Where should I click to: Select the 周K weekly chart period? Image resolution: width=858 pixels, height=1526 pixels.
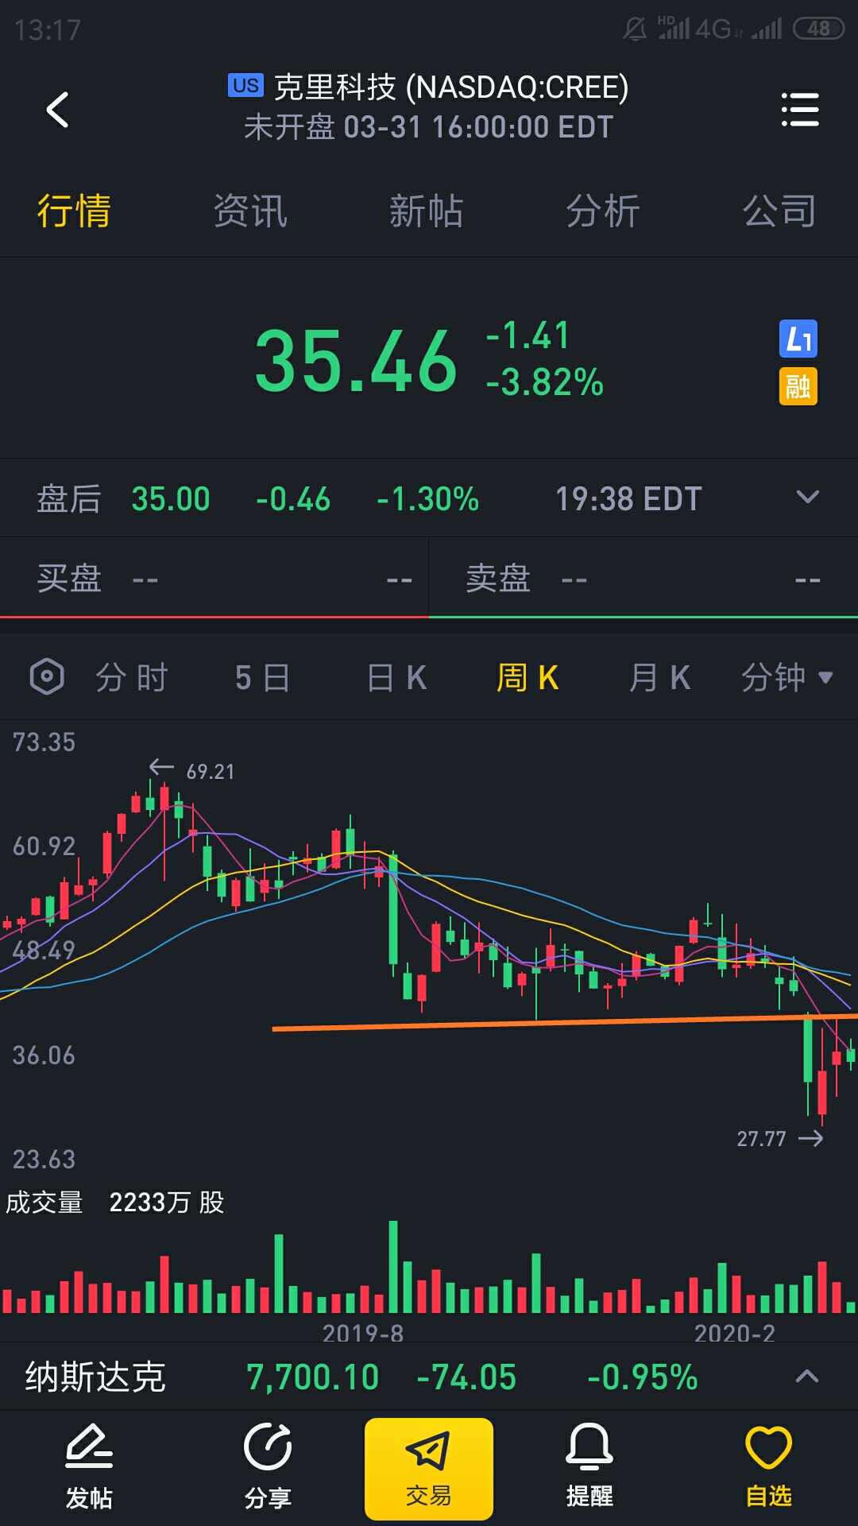[x=528, y=678]
